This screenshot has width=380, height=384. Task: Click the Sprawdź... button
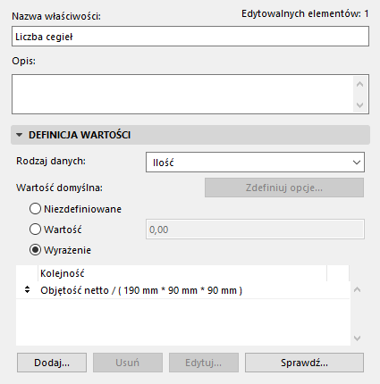304,363
